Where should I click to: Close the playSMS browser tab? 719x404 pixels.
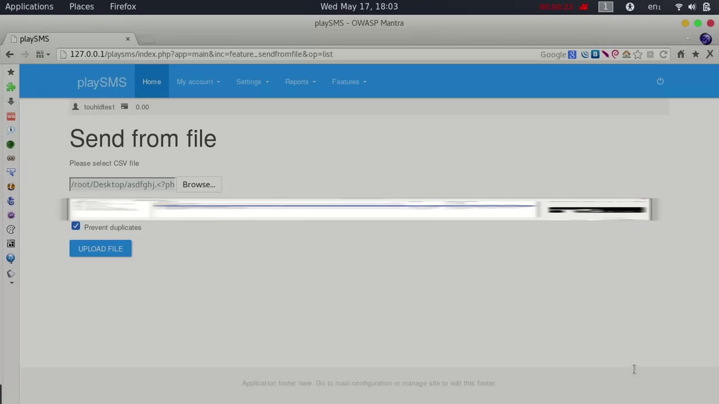click(x=128, y=39)
